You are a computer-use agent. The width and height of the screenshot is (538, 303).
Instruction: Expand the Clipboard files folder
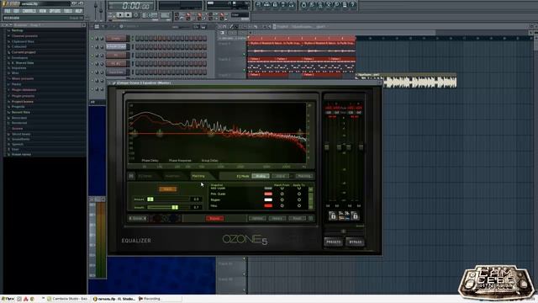[x=23, y=41]
